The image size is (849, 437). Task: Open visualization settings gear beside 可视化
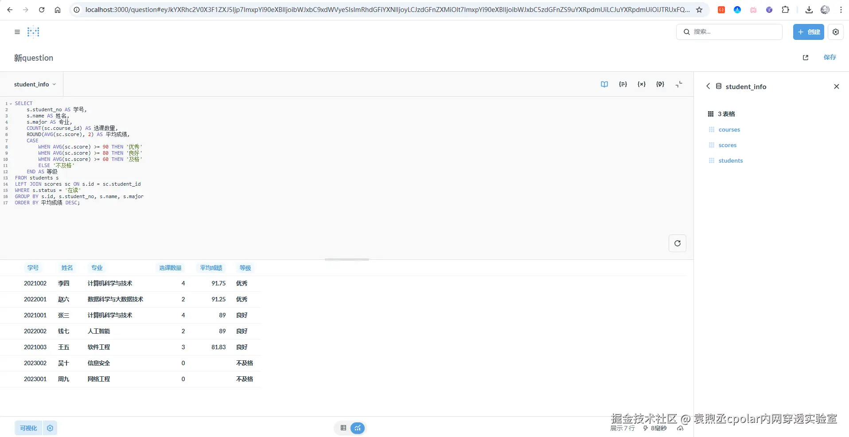coord(50,428)
